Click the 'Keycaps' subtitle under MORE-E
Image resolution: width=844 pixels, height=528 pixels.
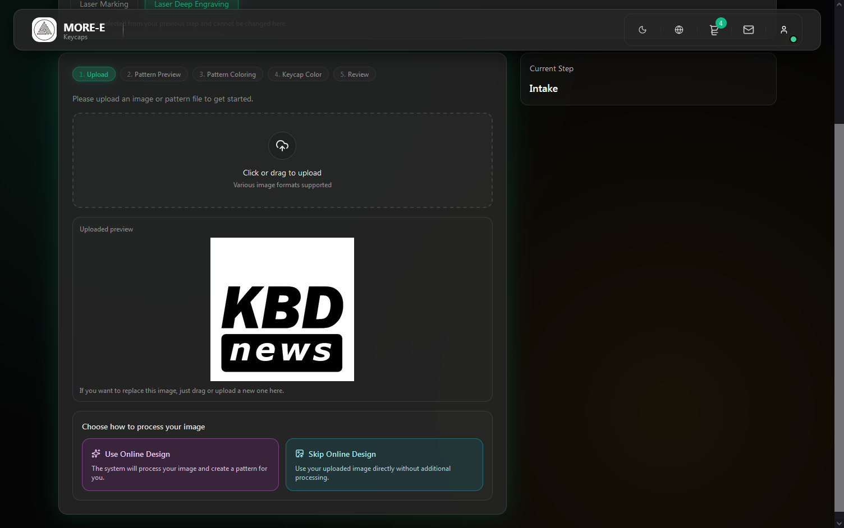tap(75, 38)
